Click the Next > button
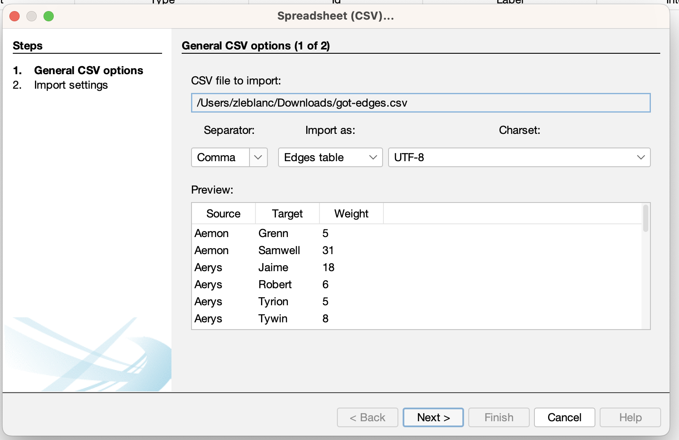 tap(433, 417)
